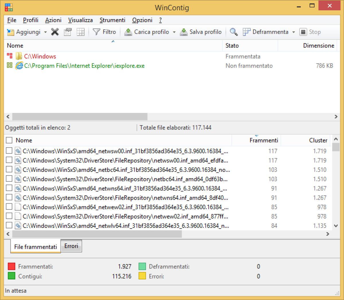Screen dimensions: 344x300
Task: Click the file properties toolbar icon
Action: [68, 32]
